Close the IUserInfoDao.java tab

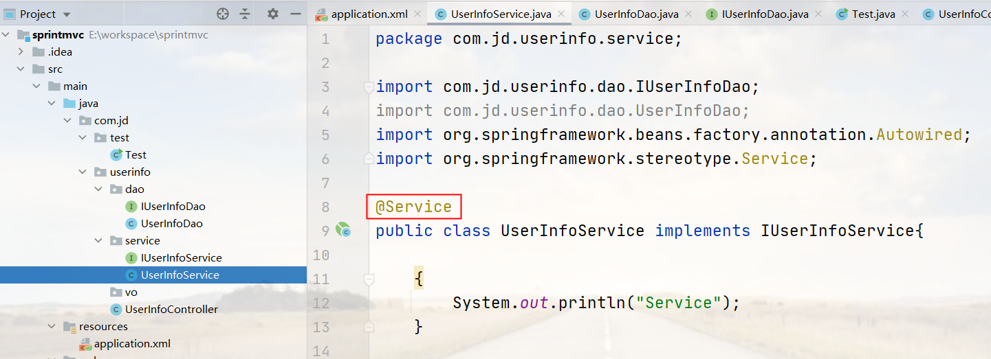(x=819, y=14)
